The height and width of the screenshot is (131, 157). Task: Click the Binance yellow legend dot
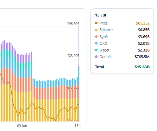point(96,30)
